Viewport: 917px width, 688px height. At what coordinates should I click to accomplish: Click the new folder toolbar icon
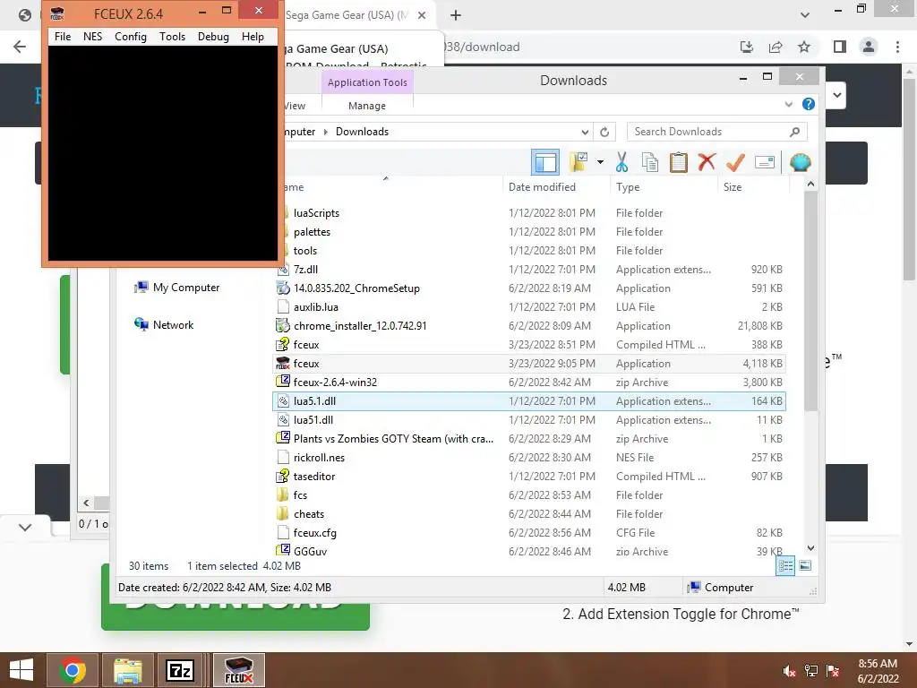[x=578, y=162]
